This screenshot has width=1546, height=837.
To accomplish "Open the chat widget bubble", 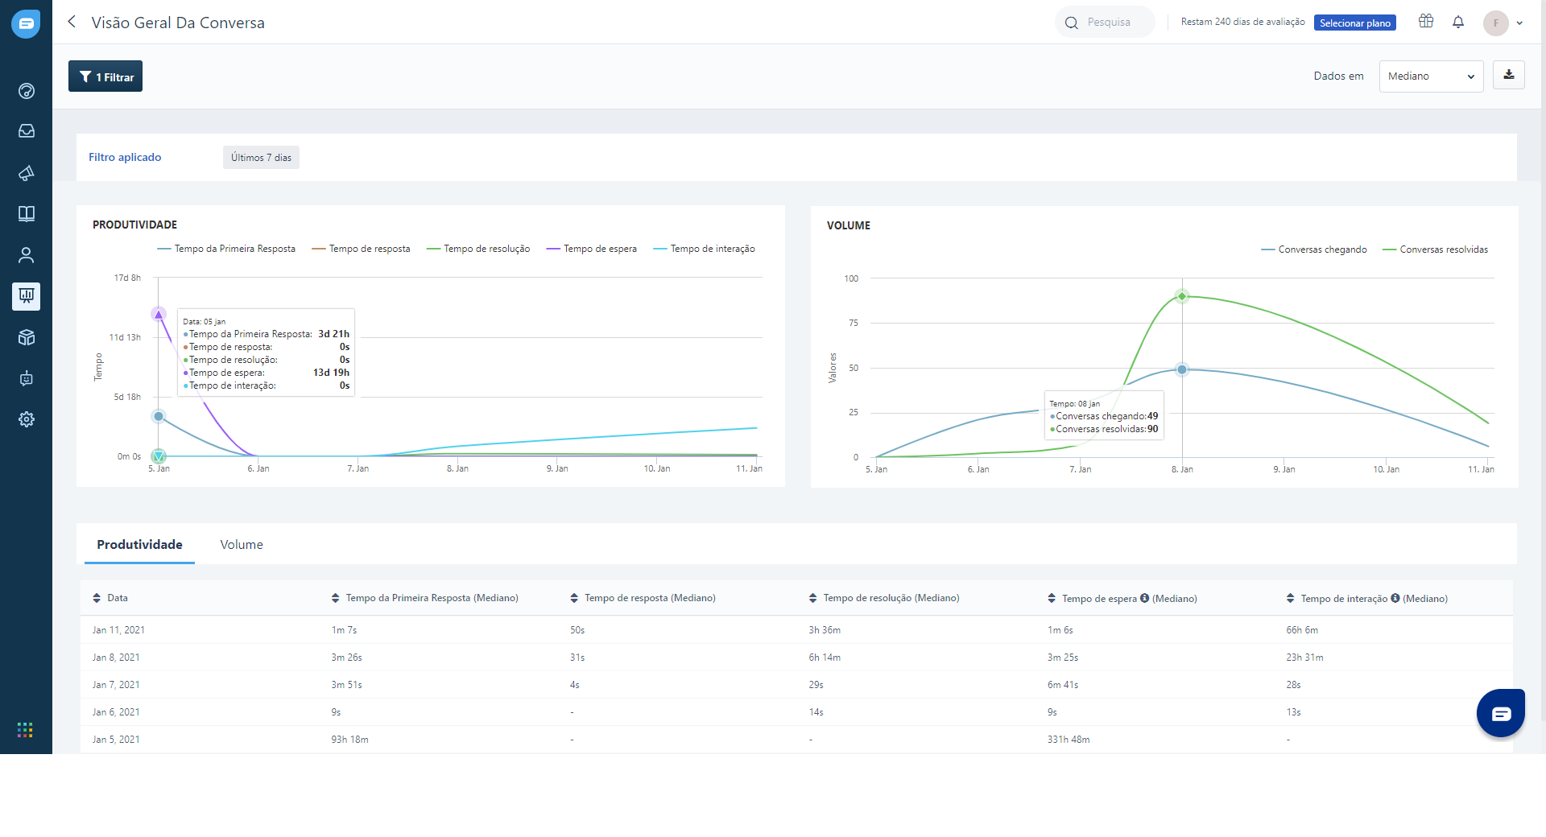I will [x=1501, y=713].
